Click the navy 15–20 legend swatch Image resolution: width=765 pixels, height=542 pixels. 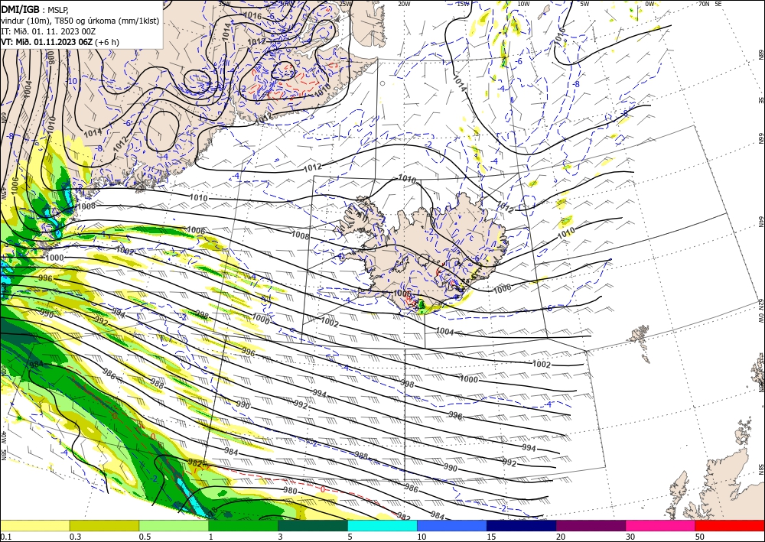(x=522, y=525)
